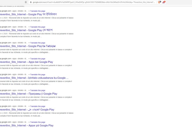Translate the Google Play'də Tətbiqlər result page
The width and height of the screenshot is (192, 128).
click(38, 43)
